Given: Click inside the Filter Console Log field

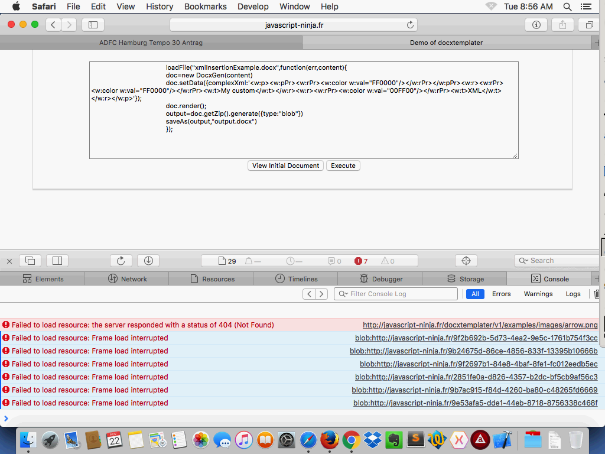Looking at the screenshot, I should coord(396,293).
